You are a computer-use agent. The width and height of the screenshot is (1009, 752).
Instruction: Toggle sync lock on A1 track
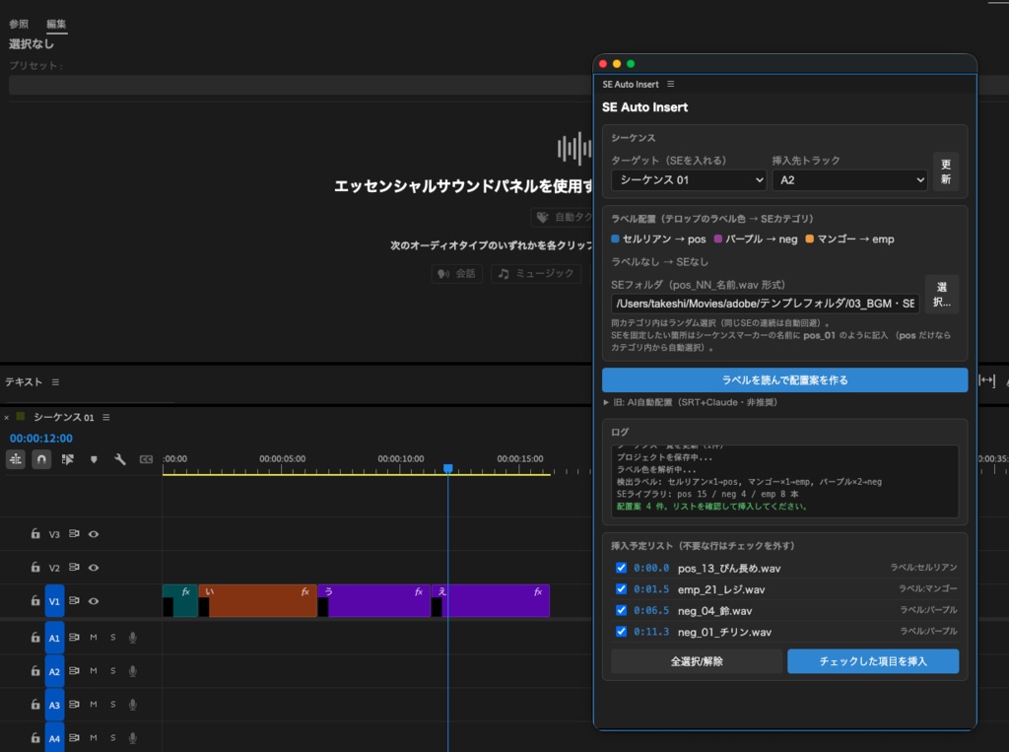coord(74,638)
